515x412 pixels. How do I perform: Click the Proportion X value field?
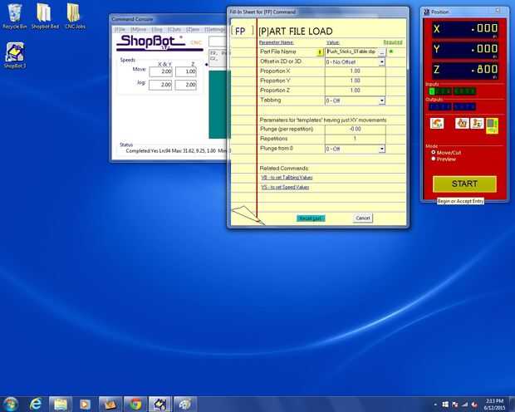coord(355,71)
